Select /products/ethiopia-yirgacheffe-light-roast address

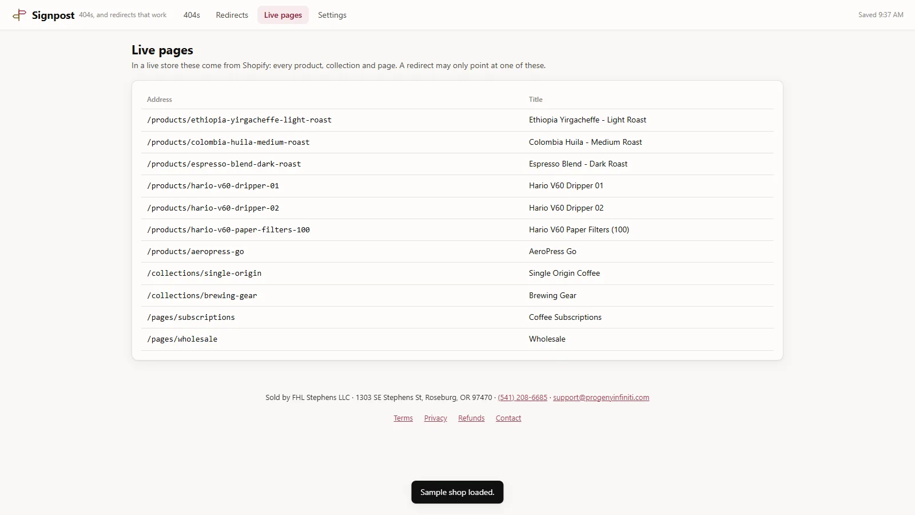(x=239, y=120)
